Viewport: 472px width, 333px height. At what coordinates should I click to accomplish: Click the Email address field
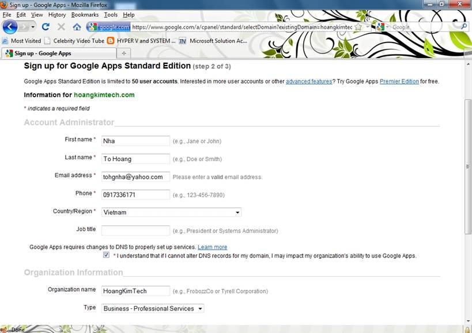pos(135,177)
